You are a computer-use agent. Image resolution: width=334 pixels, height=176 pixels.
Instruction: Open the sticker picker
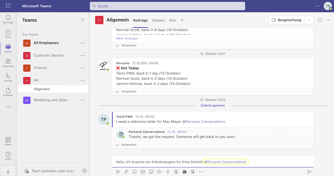point(151,172)
